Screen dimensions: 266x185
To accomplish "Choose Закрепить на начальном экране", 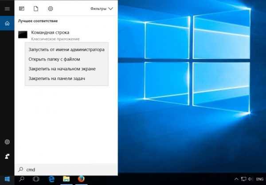I will (x=66, y=69).
